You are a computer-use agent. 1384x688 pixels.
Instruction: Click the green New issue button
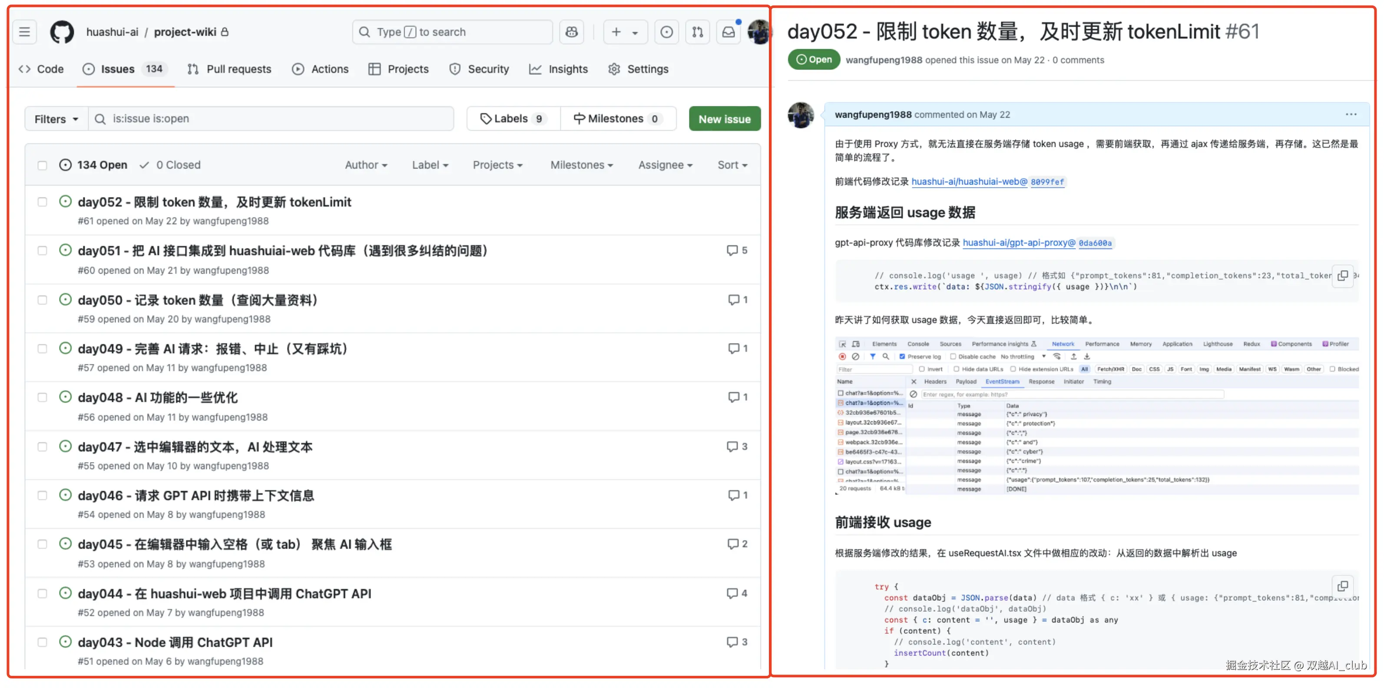pyautogui.click(x=724, y=119)
